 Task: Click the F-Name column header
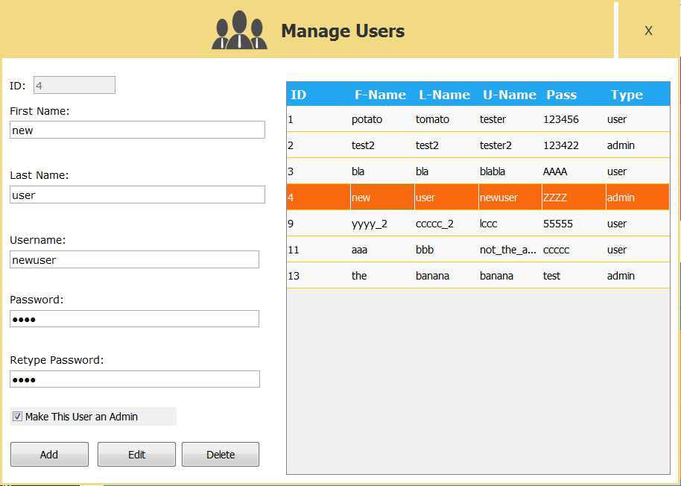(x=380, y=94)
